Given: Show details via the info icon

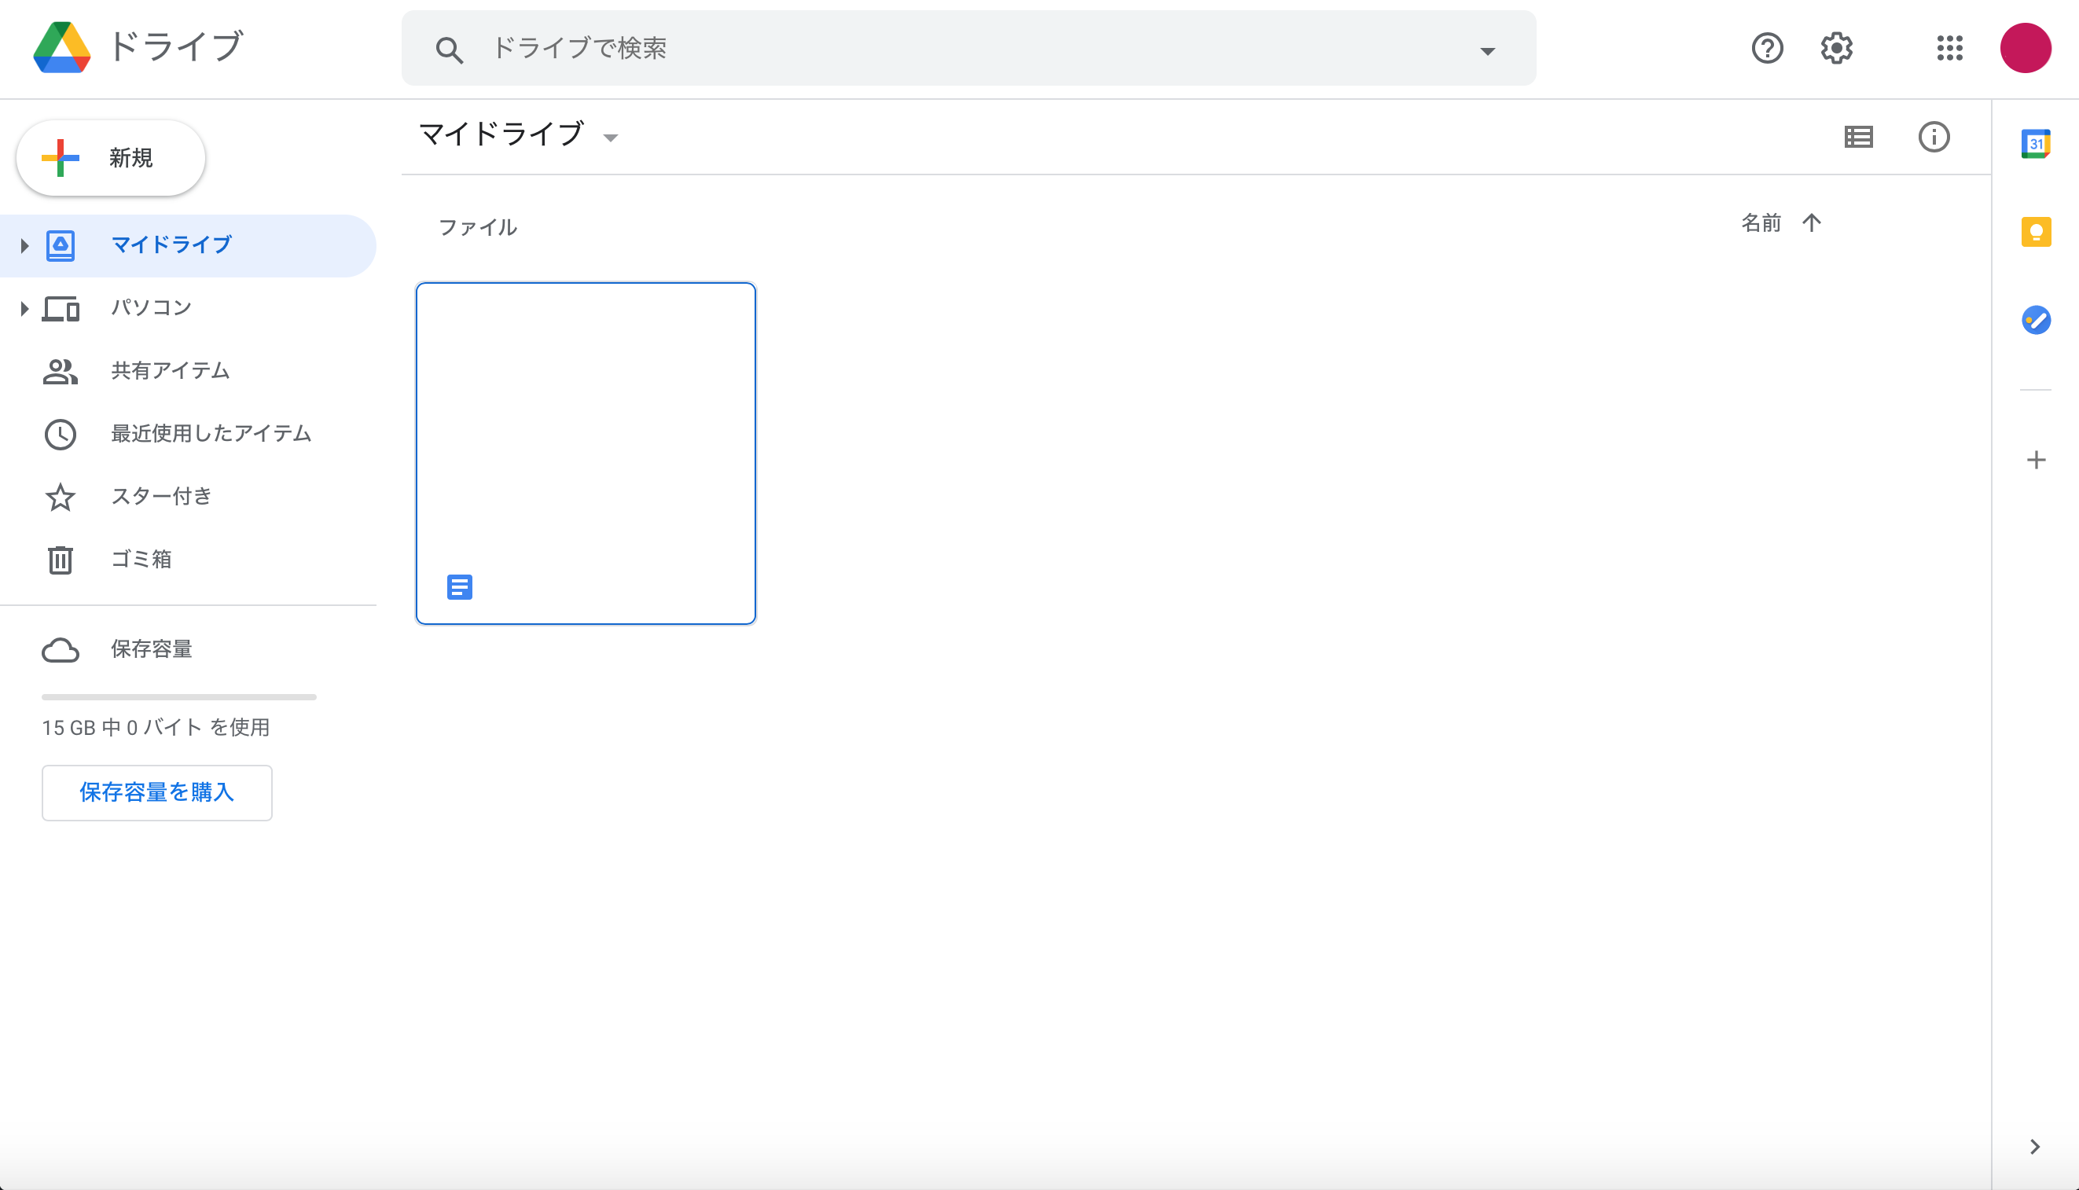Looking at the screenshot, I should [1934, 137].
